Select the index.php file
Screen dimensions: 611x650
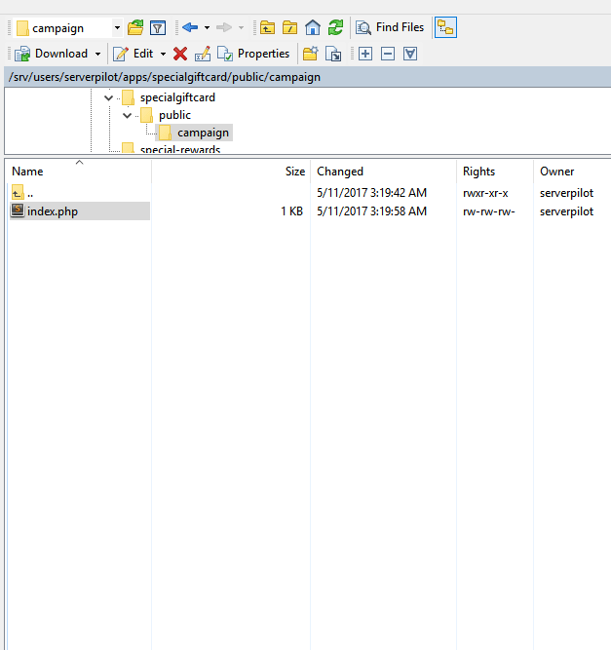click(53, 211)
